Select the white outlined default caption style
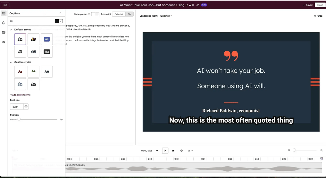 point(20,39)
